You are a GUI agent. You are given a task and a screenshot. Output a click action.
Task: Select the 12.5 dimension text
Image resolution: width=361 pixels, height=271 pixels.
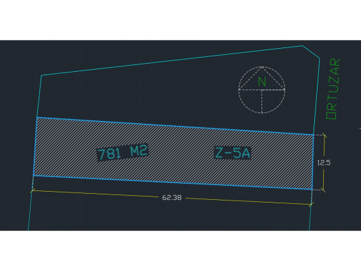pos(324,163)
